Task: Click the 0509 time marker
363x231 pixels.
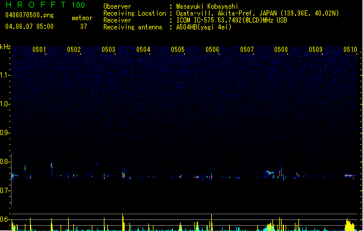Action: pos(316,50)
